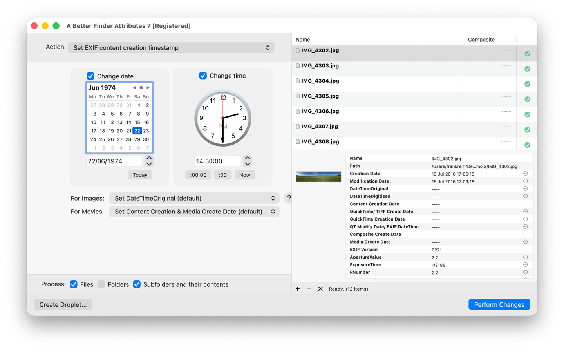The height and width of the screenshot is (351, 564).
Task: Open help with the question mark button
Action: [289, 198]
